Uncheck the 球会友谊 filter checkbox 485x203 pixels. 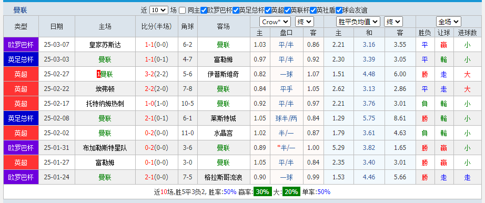[339, 10]
